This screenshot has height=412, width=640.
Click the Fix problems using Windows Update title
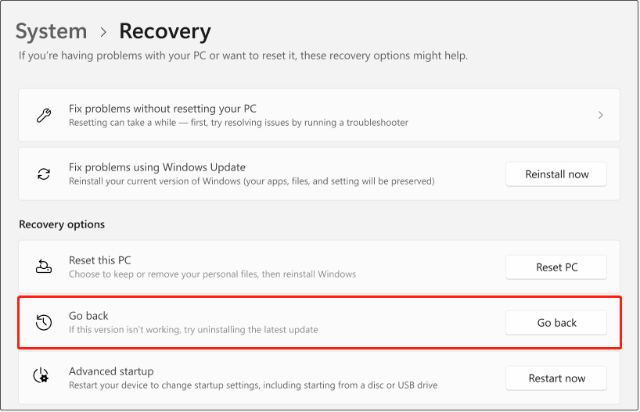pyautogui.click(x=157, y=167)
